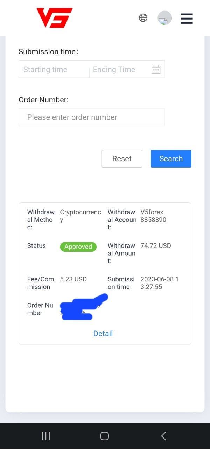
Task: Click the calendar icon in date range
Action: [156, 70]
